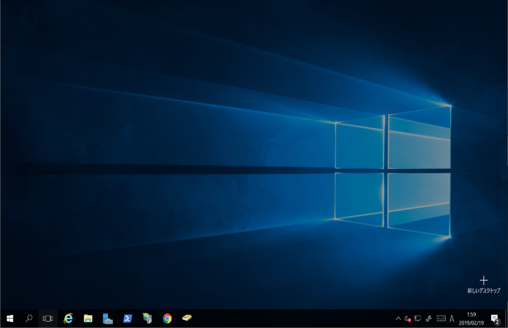Image resolution: width=508 pixels, height=328 pixels.
Task: Open the clock showing 1:59
Action: coord(471,319)
